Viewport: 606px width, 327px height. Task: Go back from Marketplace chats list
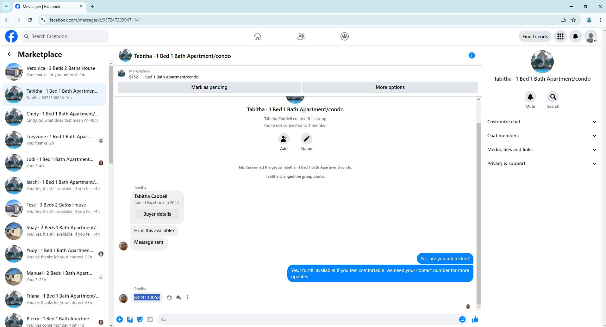pos(10,54)
